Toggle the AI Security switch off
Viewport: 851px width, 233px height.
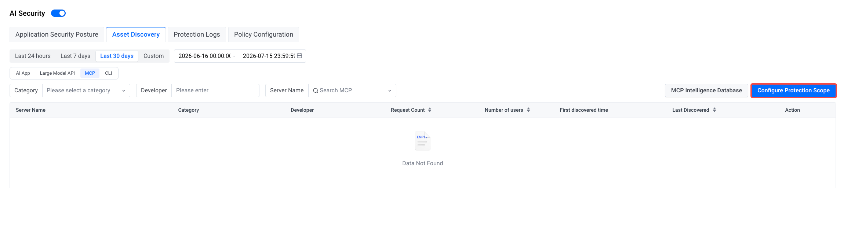pyautogui.click(x=58, y=13)
